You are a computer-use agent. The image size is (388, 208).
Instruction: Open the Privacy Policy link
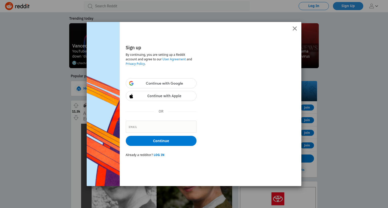click(135, 64)
